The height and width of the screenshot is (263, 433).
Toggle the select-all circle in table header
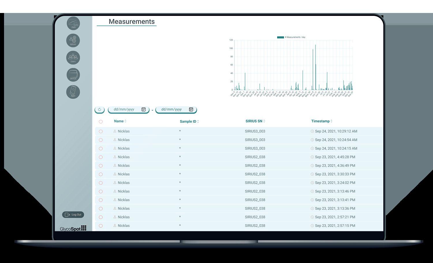coord(101,122)
